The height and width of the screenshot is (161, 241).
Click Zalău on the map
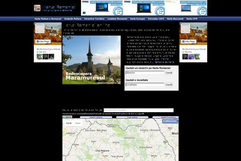tap(94, 141)
